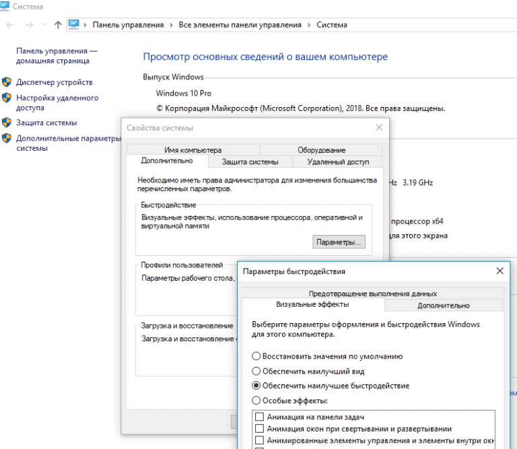Switch to Имя компьютера tab
Image resolution: width=517 pixels, height=449 pixels.
click(x=193, y=149)
